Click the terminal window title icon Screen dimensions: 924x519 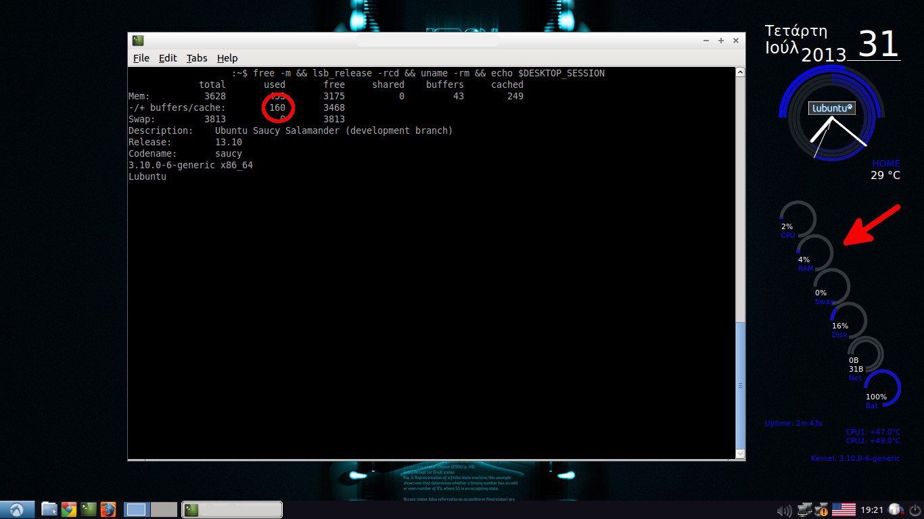138,41
